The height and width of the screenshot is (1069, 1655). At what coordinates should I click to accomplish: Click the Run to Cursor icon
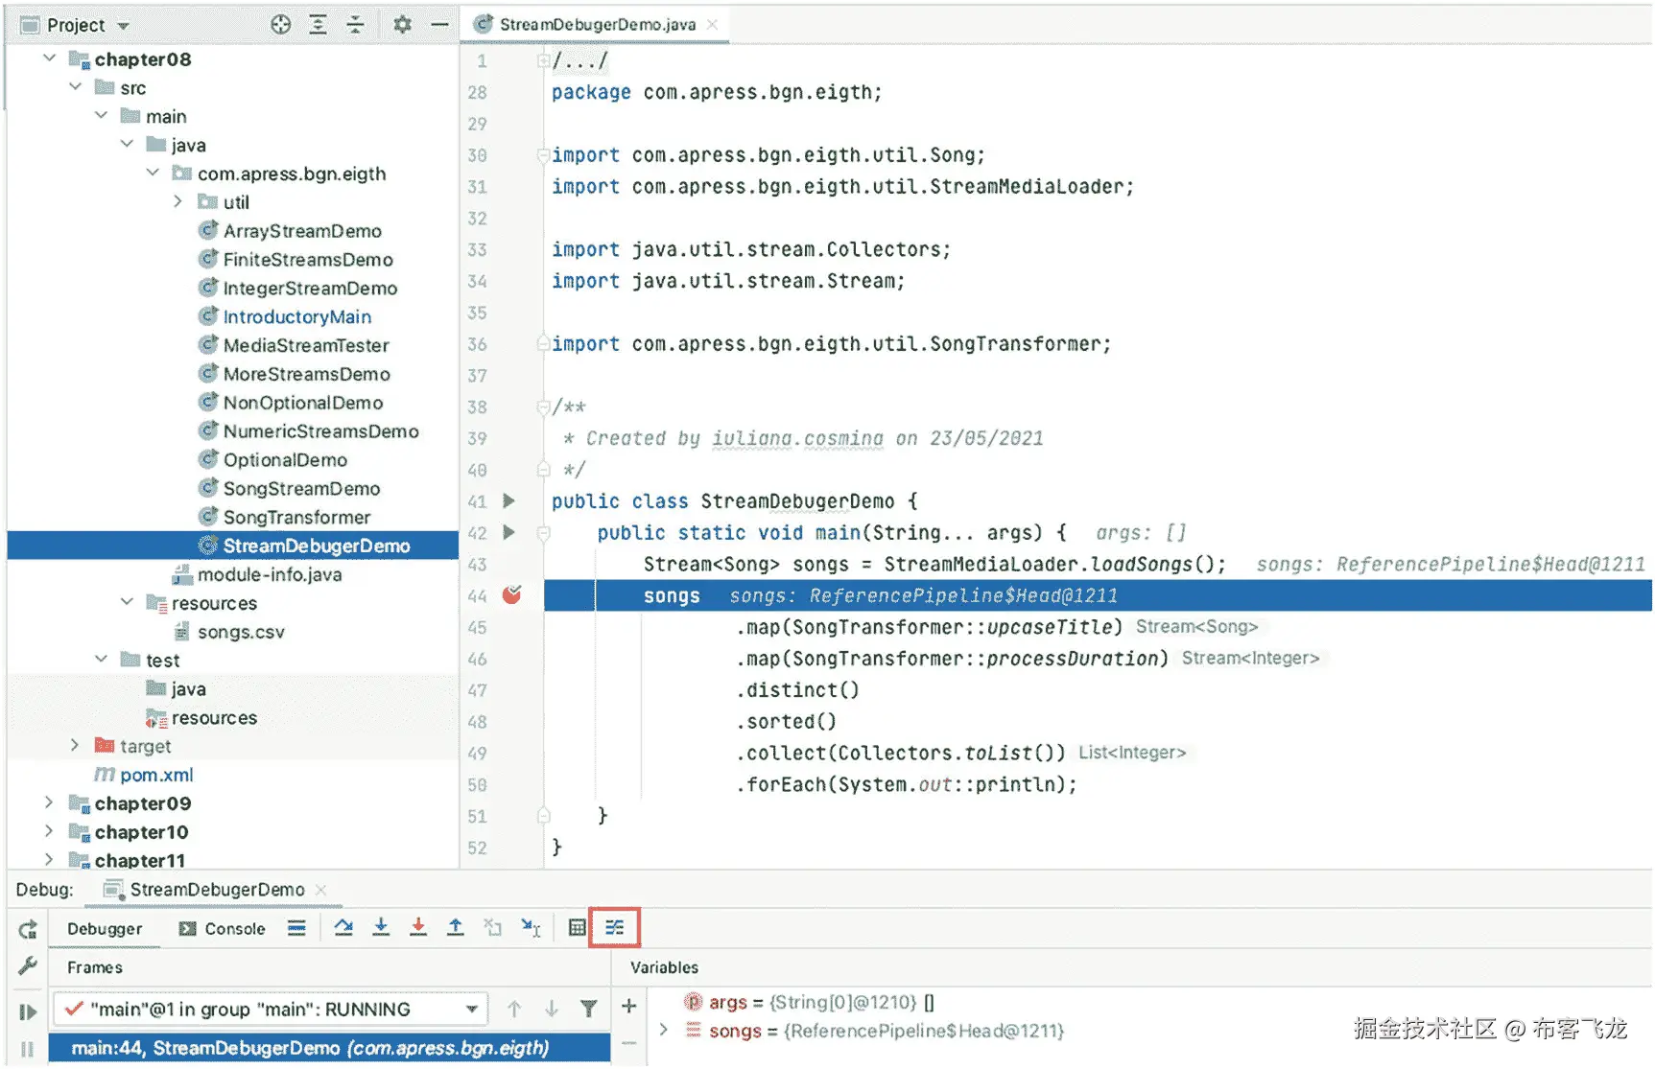point(531,927)
